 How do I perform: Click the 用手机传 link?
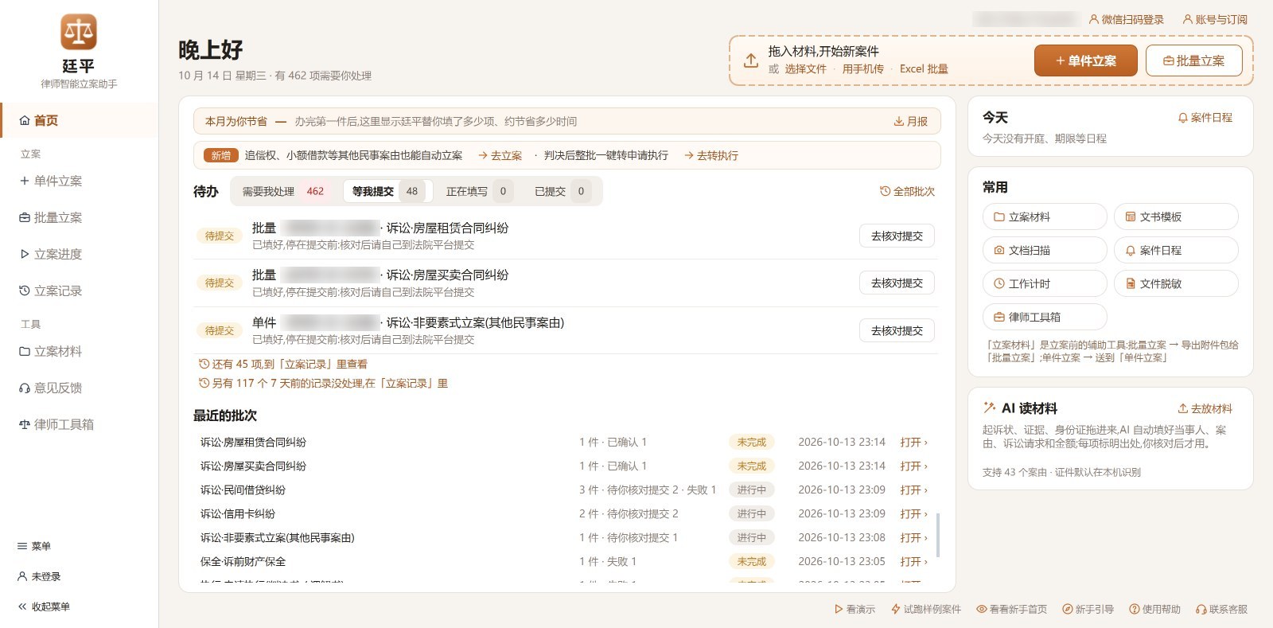tap(863, 68)
